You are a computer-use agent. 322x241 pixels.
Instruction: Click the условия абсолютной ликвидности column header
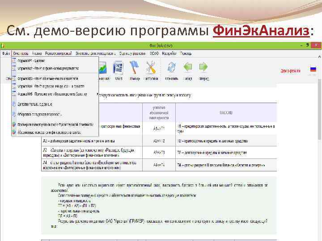point(159,113)
